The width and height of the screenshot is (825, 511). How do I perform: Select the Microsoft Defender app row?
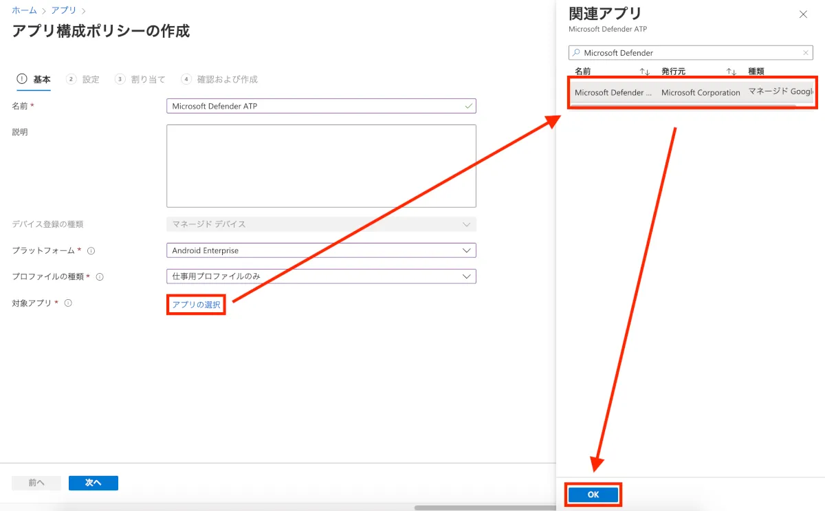pos(692,92)
